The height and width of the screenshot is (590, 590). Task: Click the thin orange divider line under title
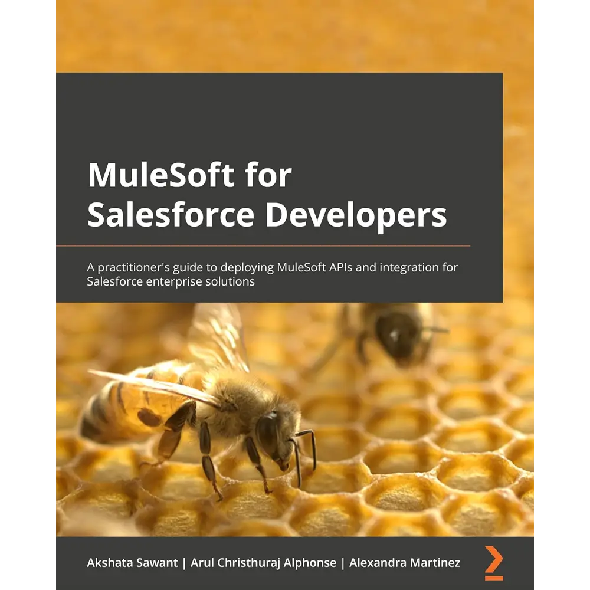click(263, 245)
